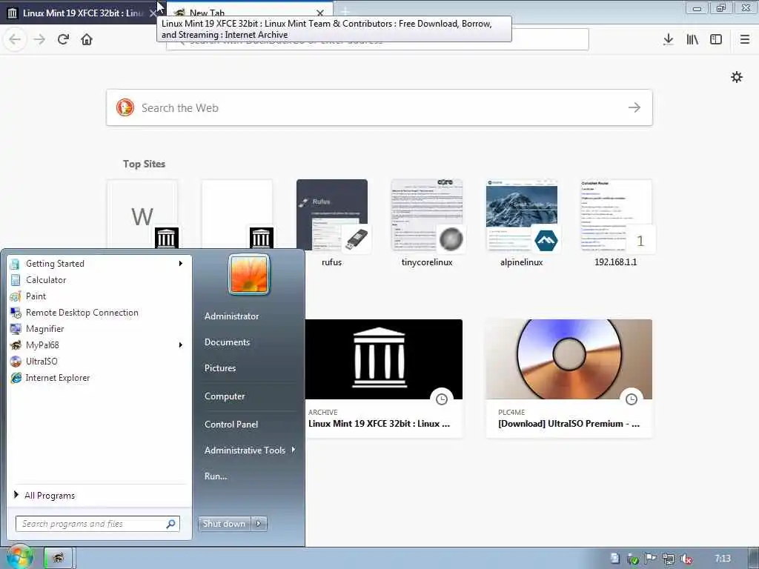
Task: Click the user account flower picture
Action: click(249, 274)
